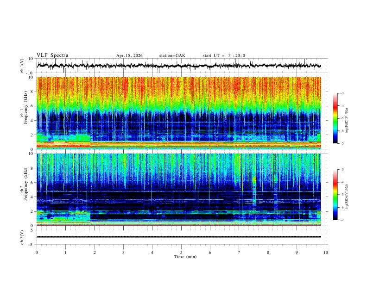Click the start UT time label
The width and height of the screenshot is (367, 283).
[x=224, y=55]
